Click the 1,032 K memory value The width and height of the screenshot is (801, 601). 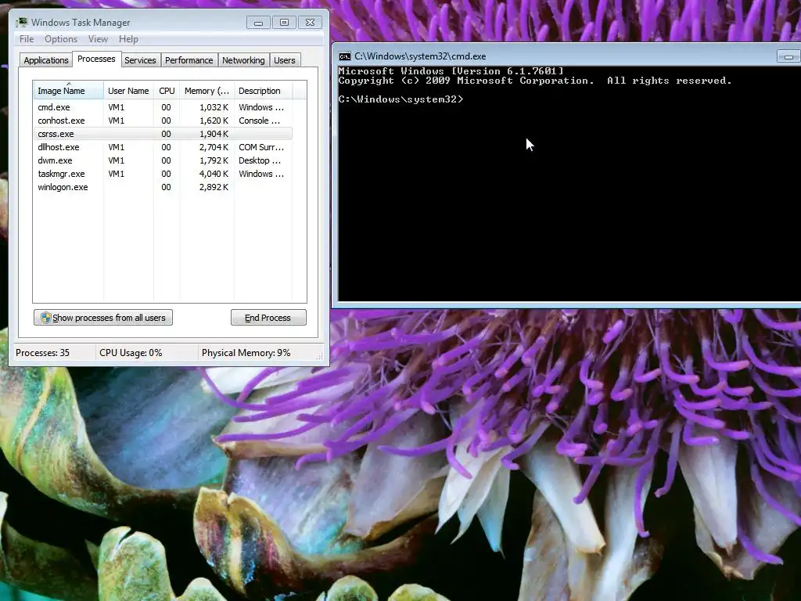(x=214, y=107)
